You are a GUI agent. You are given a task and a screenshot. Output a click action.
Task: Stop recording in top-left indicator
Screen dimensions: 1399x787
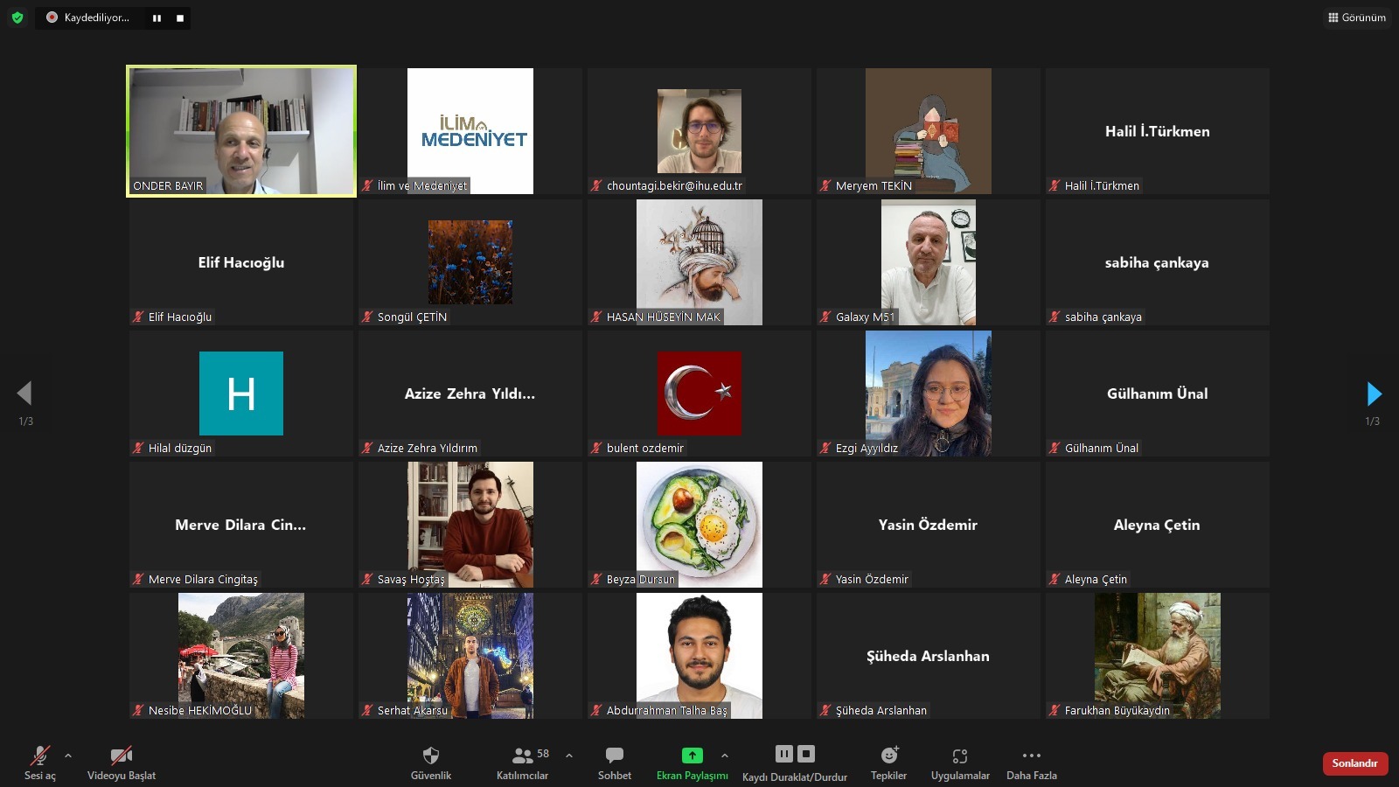[180, 17]
